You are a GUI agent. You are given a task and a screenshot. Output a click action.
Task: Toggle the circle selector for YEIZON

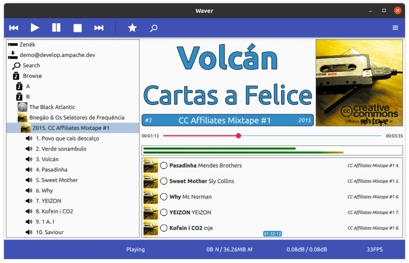(163, 212)
